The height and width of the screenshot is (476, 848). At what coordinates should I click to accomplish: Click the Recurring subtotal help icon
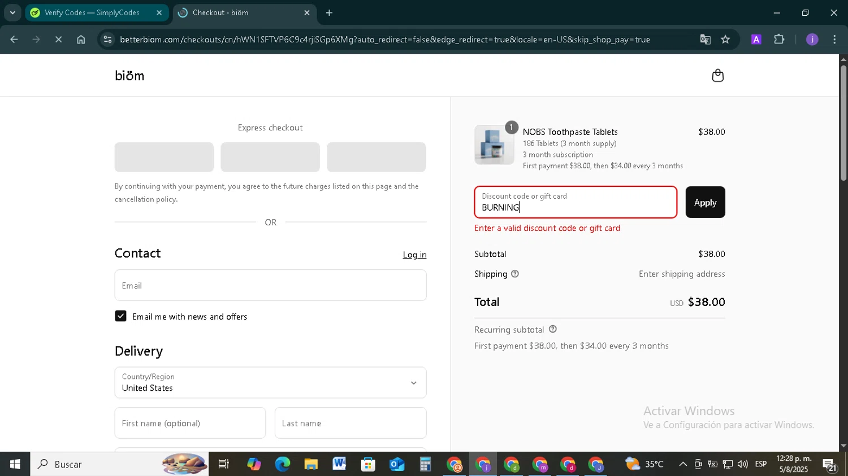553,329
